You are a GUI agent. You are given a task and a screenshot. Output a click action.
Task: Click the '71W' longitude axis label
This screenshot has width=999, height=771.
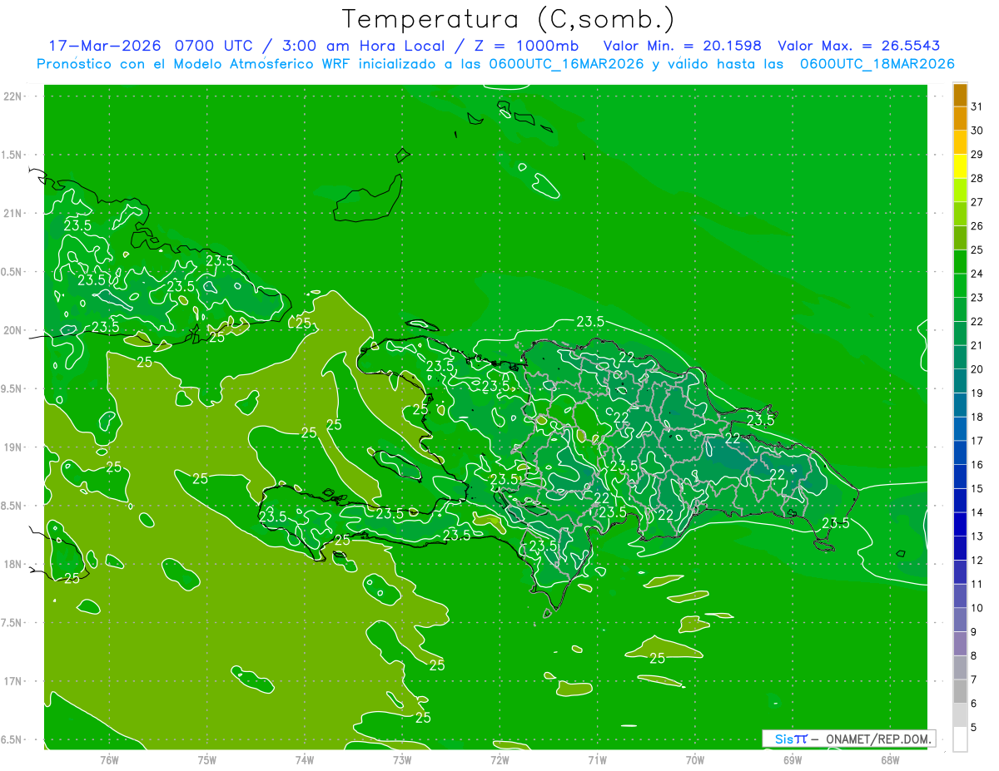(597, 759)
